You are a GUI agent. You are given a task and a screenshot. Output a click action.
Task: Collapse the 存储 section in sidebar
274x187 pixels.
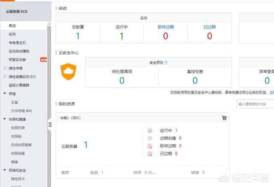[x=5, y=93]
